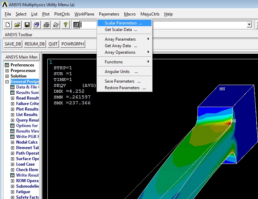Open Array Operations submenu
This screenshot has height=199, width=258.
tap(124, 52)
